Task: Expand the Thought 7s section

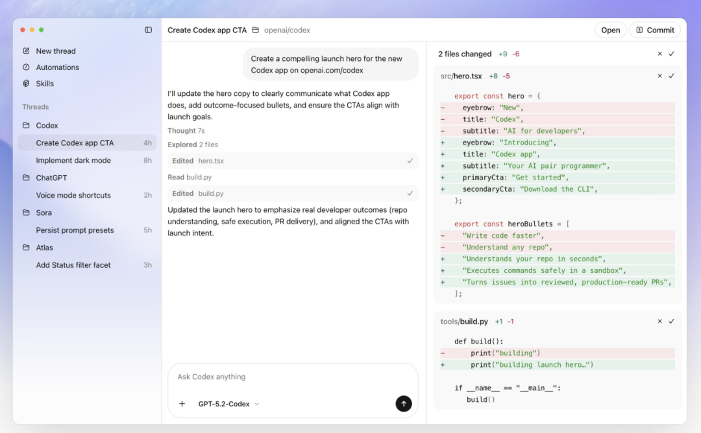Action: click(186, 130)
